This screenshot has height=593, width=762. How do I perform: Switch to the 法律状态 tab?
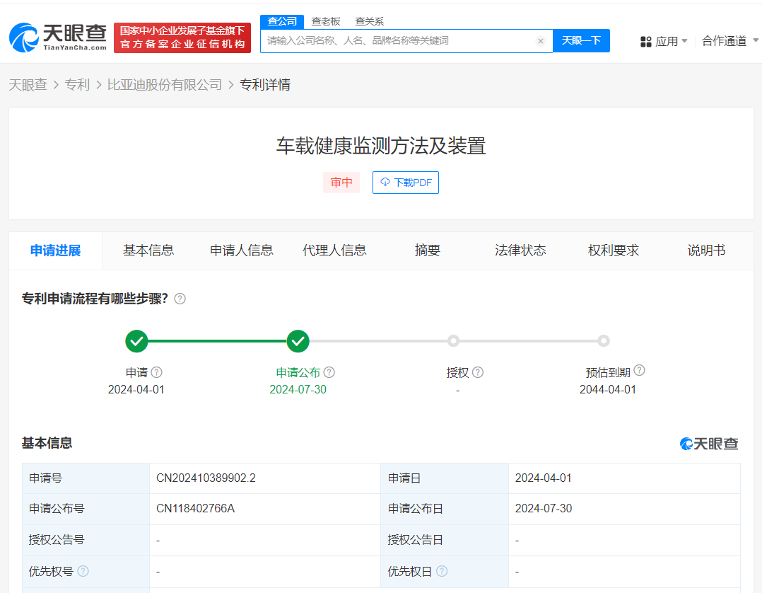[x=520, y=251]
